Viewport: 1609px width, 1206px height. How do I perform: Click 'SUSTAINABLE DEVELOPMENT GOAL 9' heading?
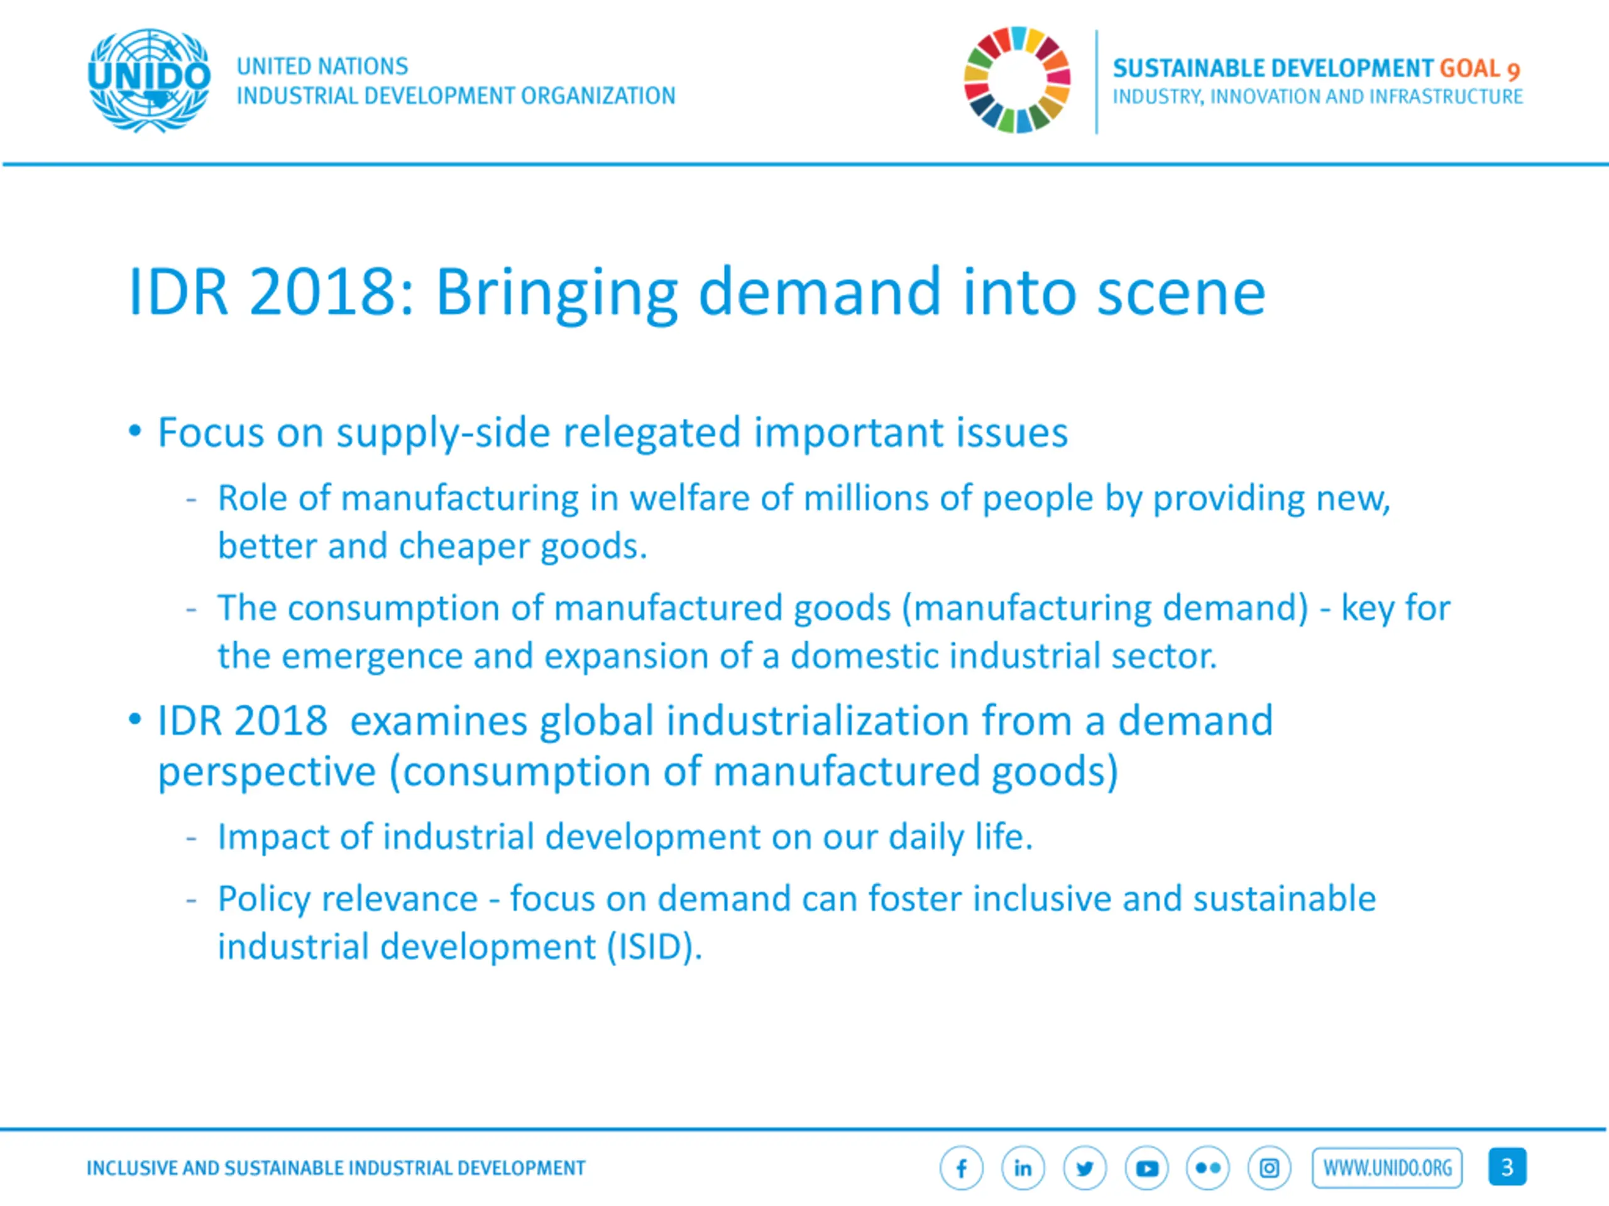pyautogui.click(x=1317, y=68)
